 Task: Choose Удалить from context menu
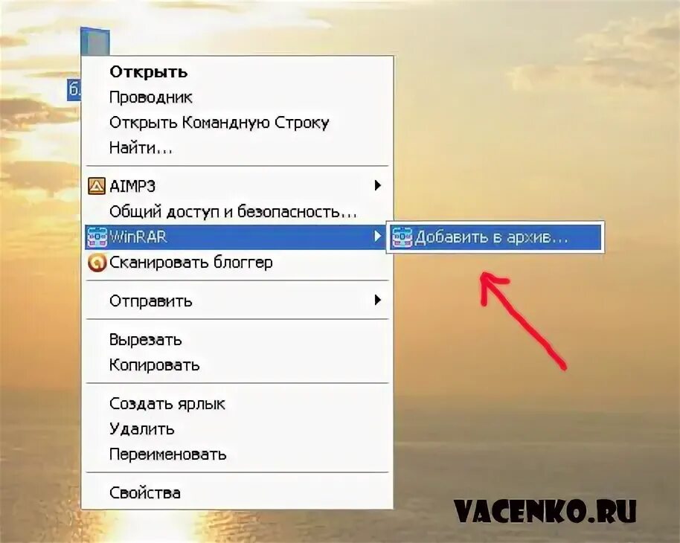click(x=142, y=429)
